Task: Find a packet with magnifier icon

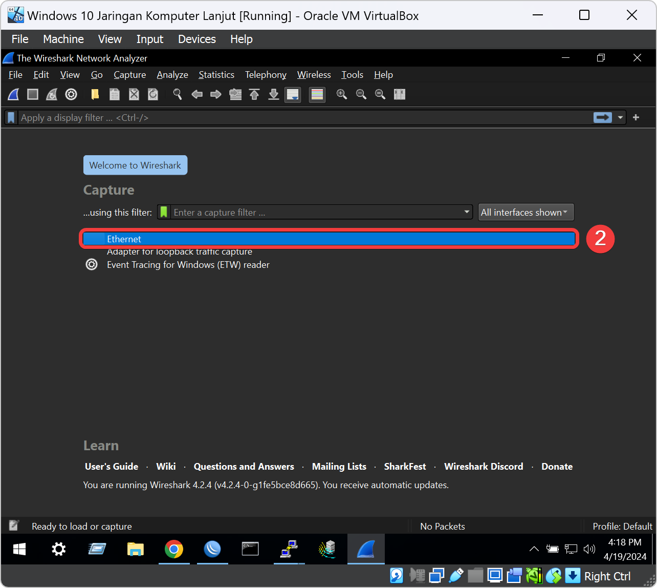Action: coord(178,94)
